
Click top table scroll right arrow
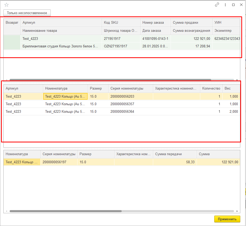237,80
